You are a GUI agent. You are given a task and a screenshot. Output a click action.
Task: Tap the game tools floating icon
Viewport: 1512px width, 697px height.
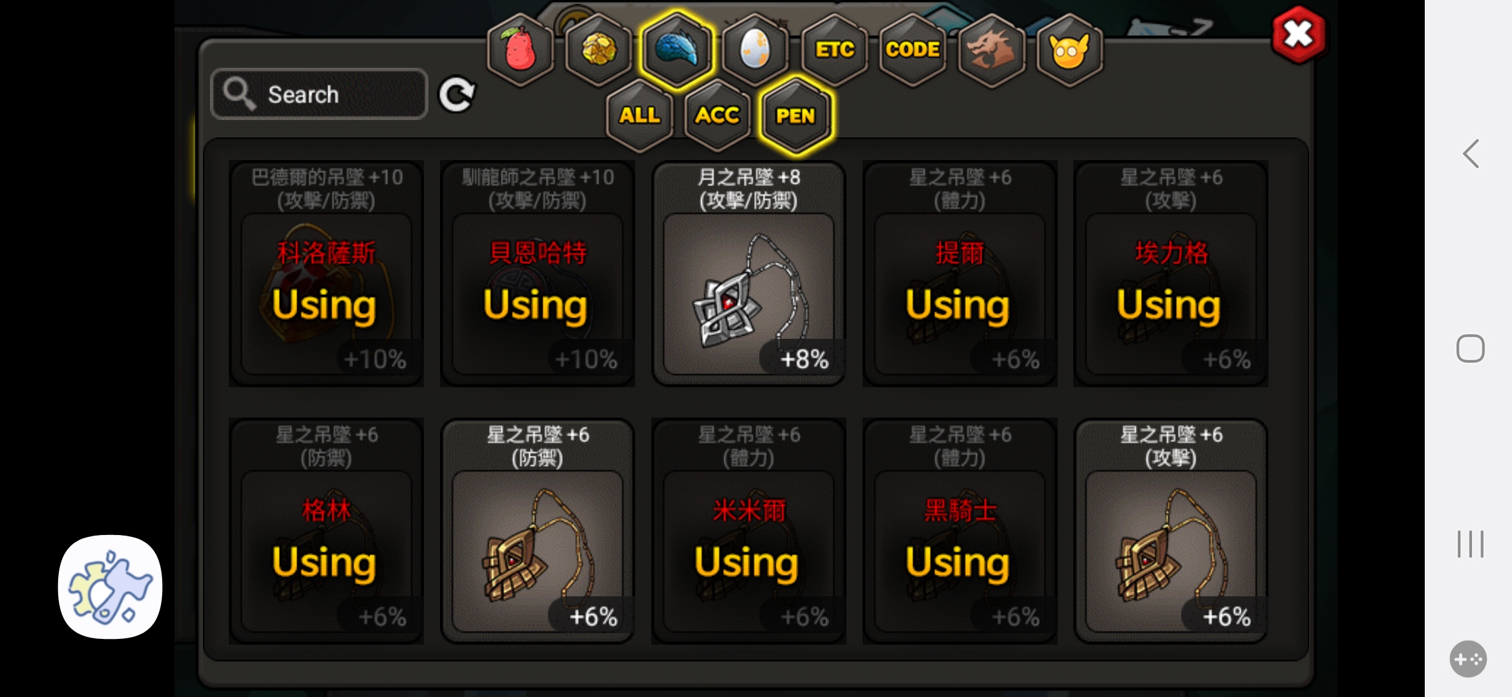point(110,587)
